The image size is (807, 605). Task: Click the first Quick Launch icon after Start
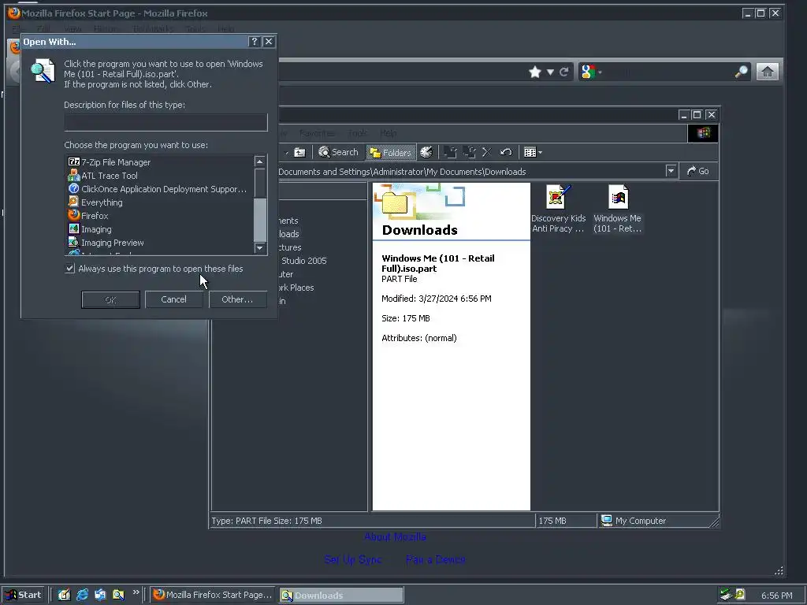point(64,595)
